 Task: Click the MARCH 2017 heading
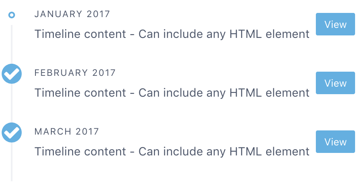tap(67, 132)
